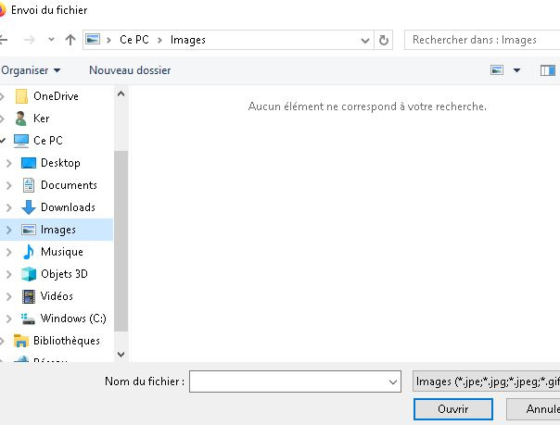560x425 pixels.
Task: Click the Ouvrir button
Action: coord(453,408)
